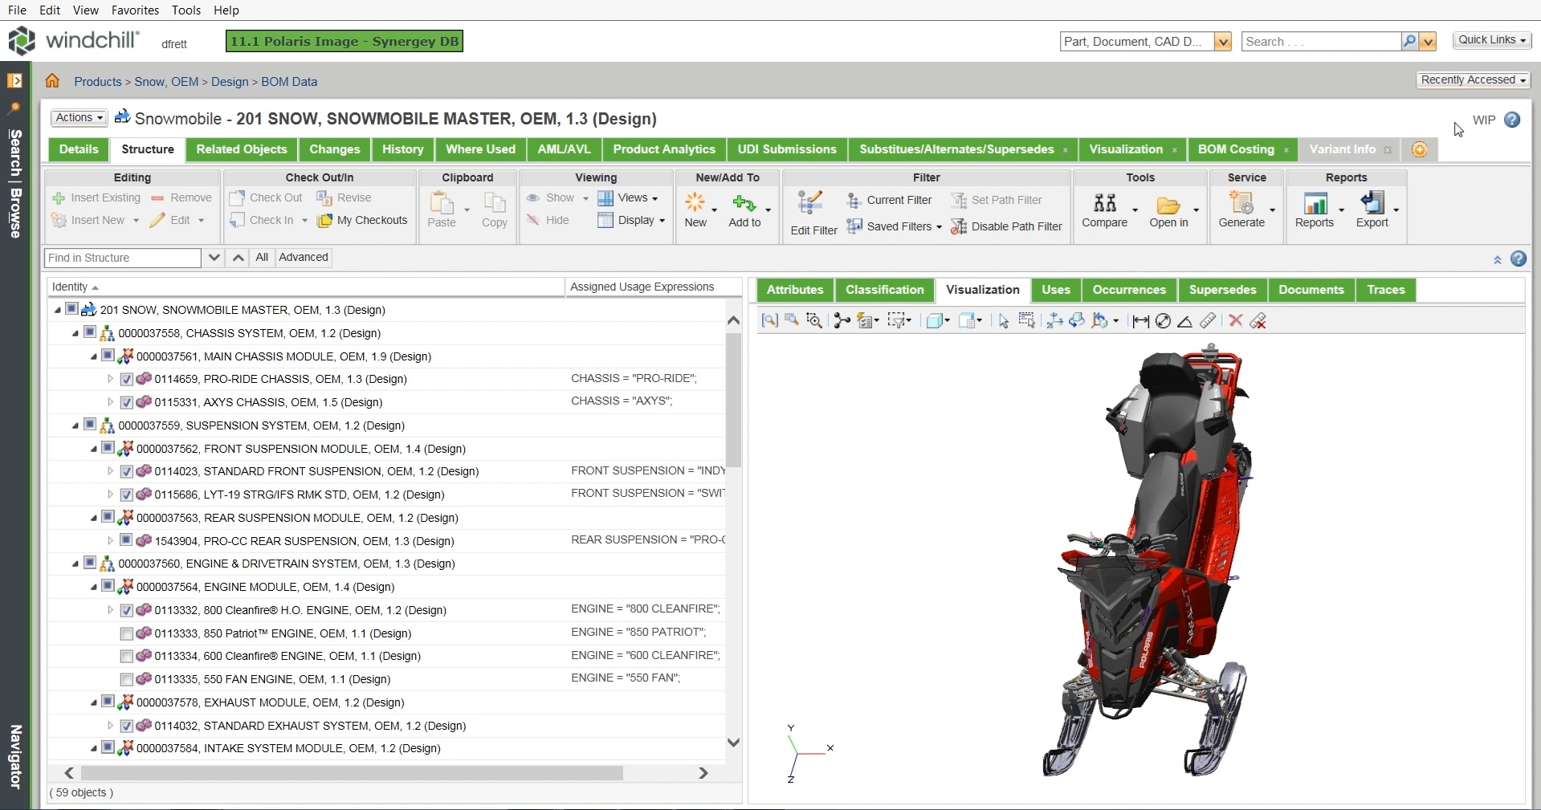Open the Where Used tab
This screenshot has height=810, width=1541.
[481, 149]
